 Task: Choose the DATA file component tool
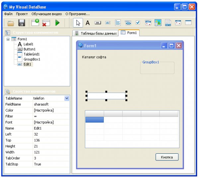(168, 23)
